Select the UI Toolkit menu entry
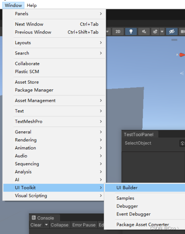185x234 pixels. pyautogui.click(x=54, y=188)
